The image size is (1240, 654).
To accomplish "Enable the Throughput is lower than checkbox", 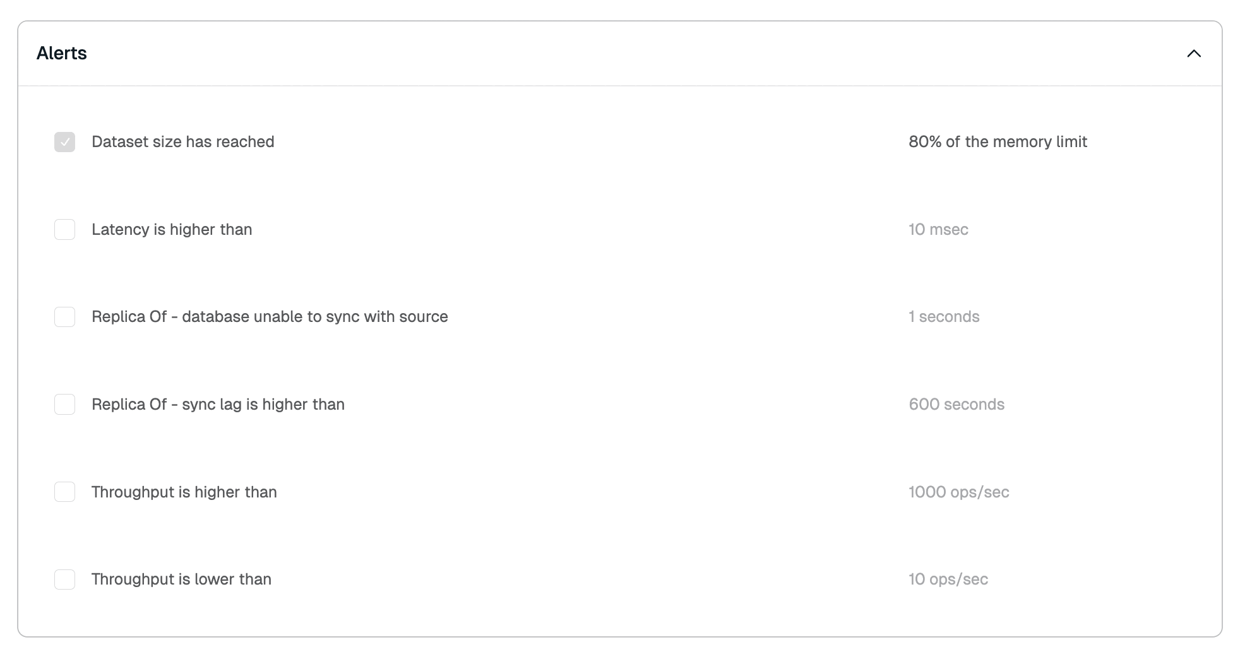I will tap(64, 580).
